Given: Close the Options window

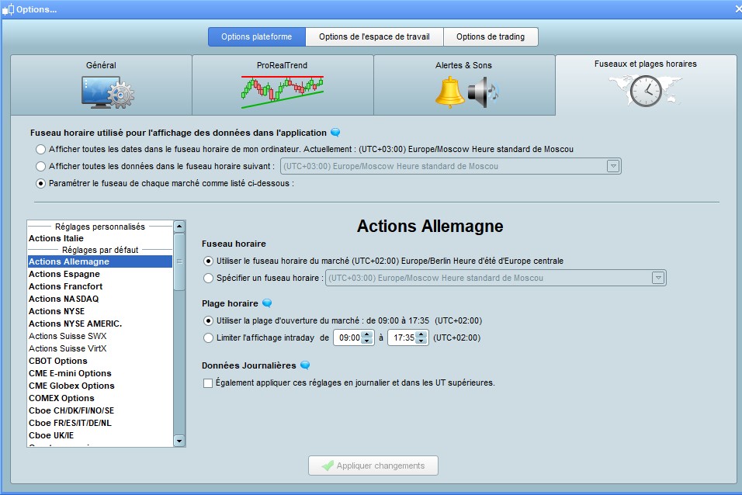Looking at the screenshot, I should [737, 9].
